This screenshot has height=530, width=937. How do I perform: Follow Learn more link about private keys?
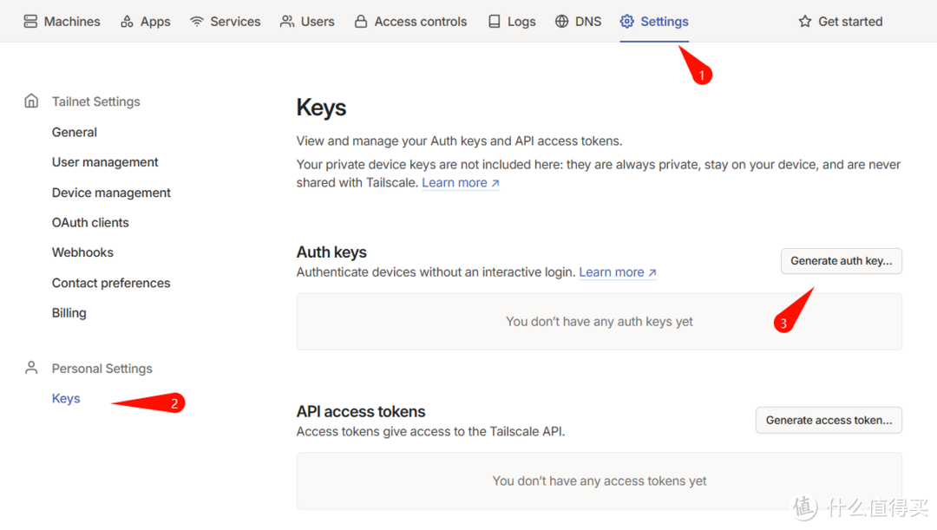pyautogui.click(x=460, y=183)
